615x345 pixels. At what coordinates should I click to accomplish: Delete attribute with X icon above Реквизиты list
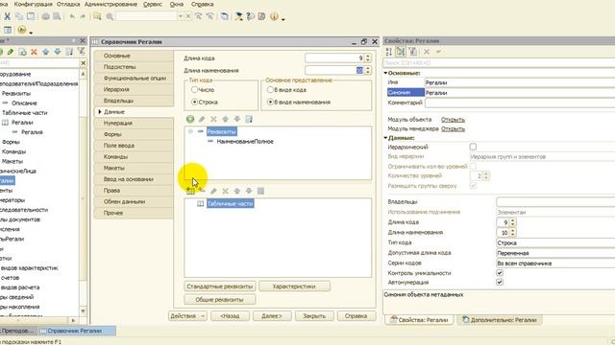[213, 119]
